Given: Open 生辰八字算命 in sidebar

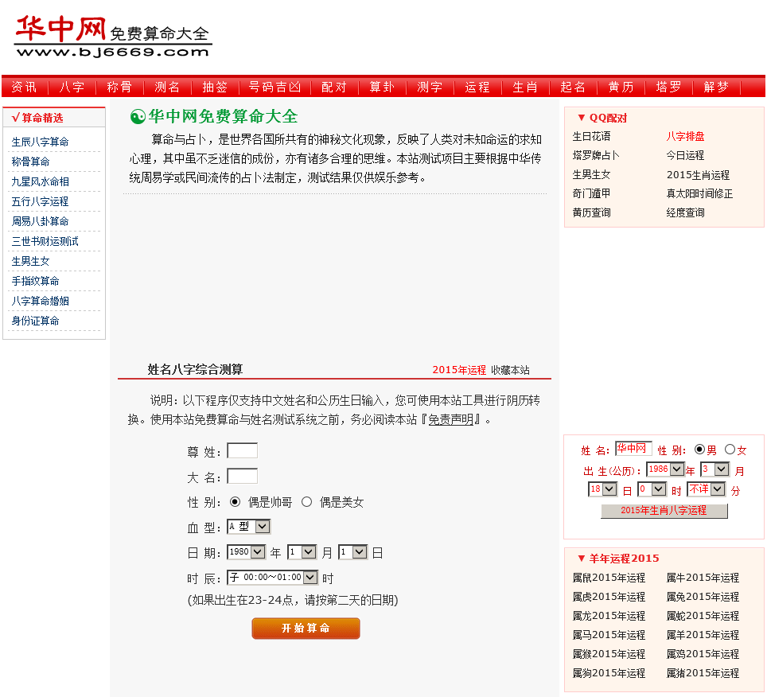Looking at the screenshot, I should pos(40,142).
